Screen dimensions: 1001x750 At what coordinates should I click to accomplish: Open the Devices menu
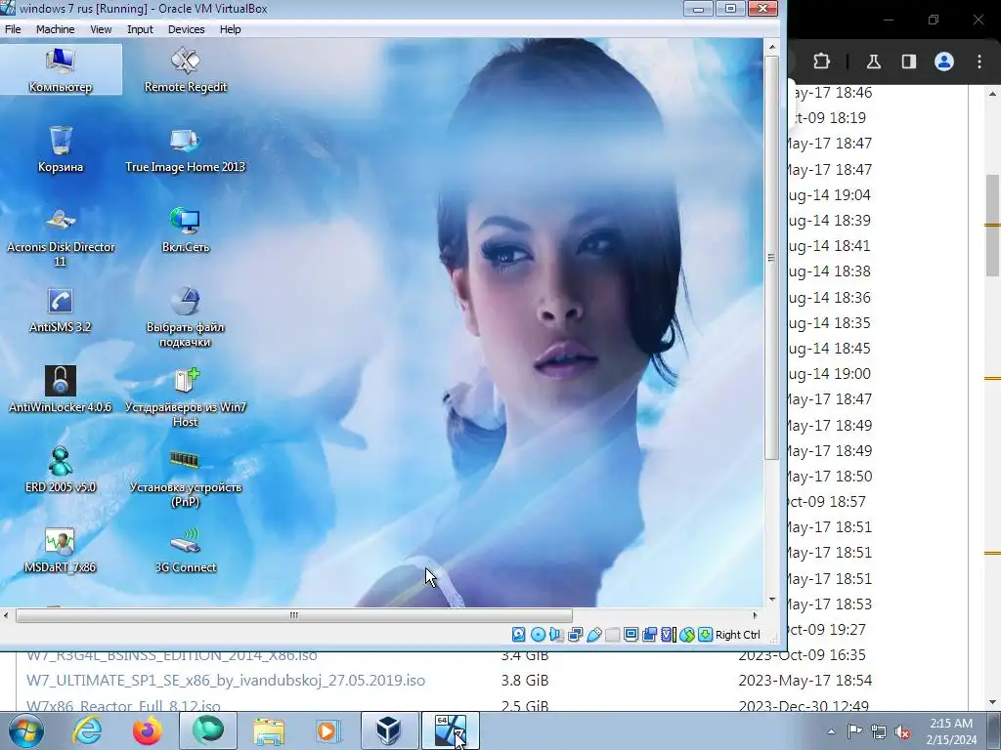pos(186,29)
